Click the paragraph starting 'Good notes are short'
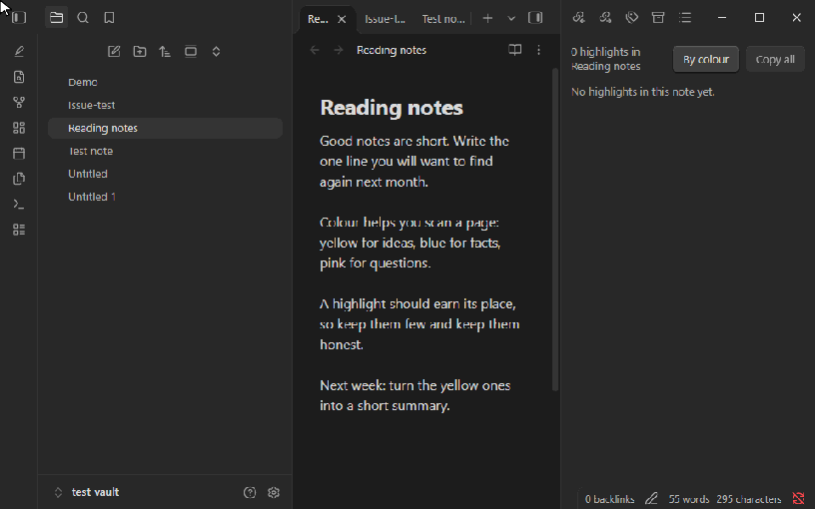The image size is (815, 509). coord(414,162)
